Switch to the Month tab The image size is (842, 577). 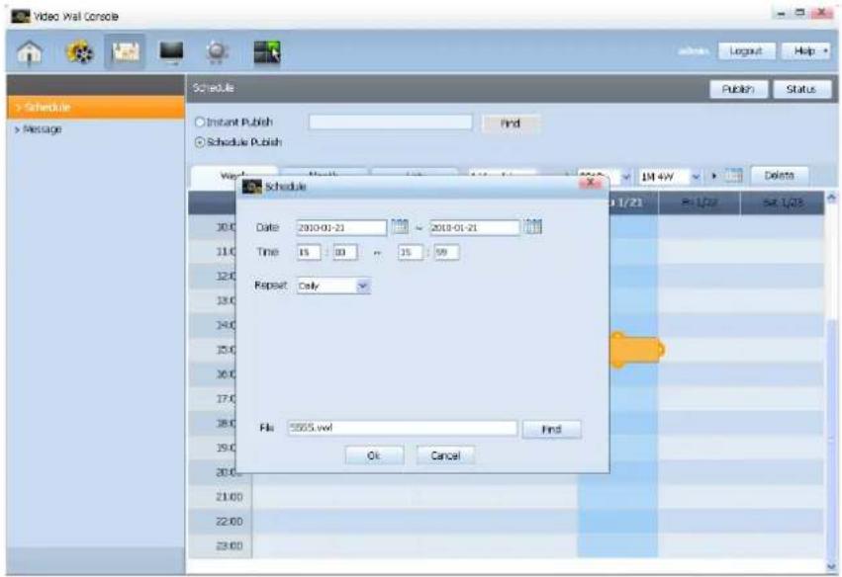point(324,174)
